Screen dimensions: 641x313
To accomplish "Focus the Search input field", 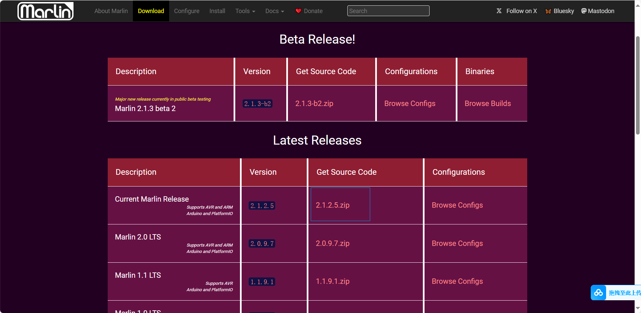I will (x=388, y=11).
